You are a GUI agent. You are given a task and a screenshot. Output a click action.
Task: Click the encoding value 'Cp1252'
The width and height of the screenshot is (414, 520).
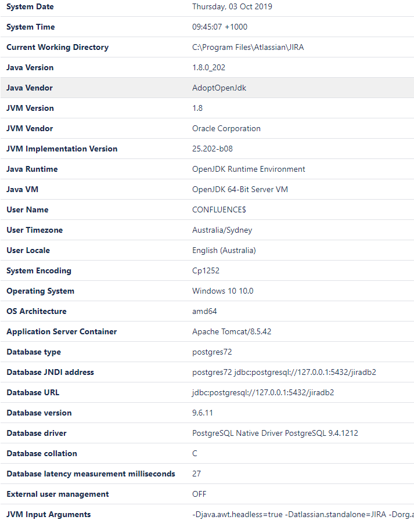click(206, 270)
